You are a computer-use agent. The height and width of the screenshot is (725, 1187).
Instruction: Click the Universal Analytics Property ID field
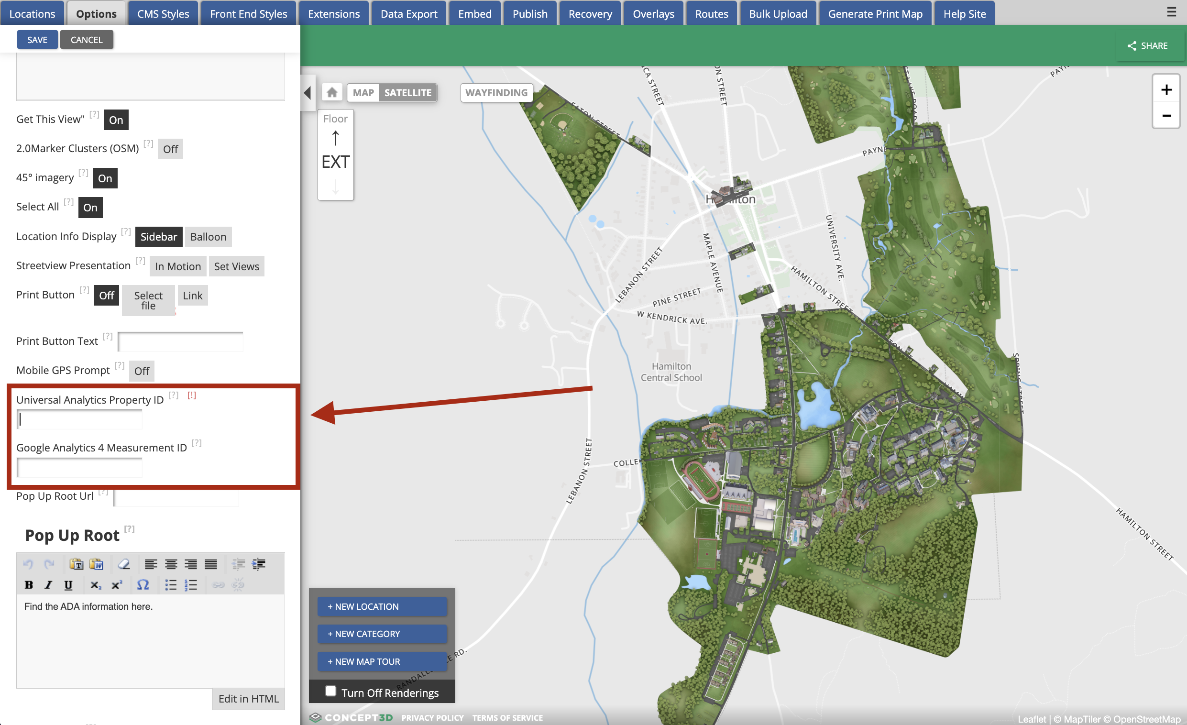click(79, 419)
